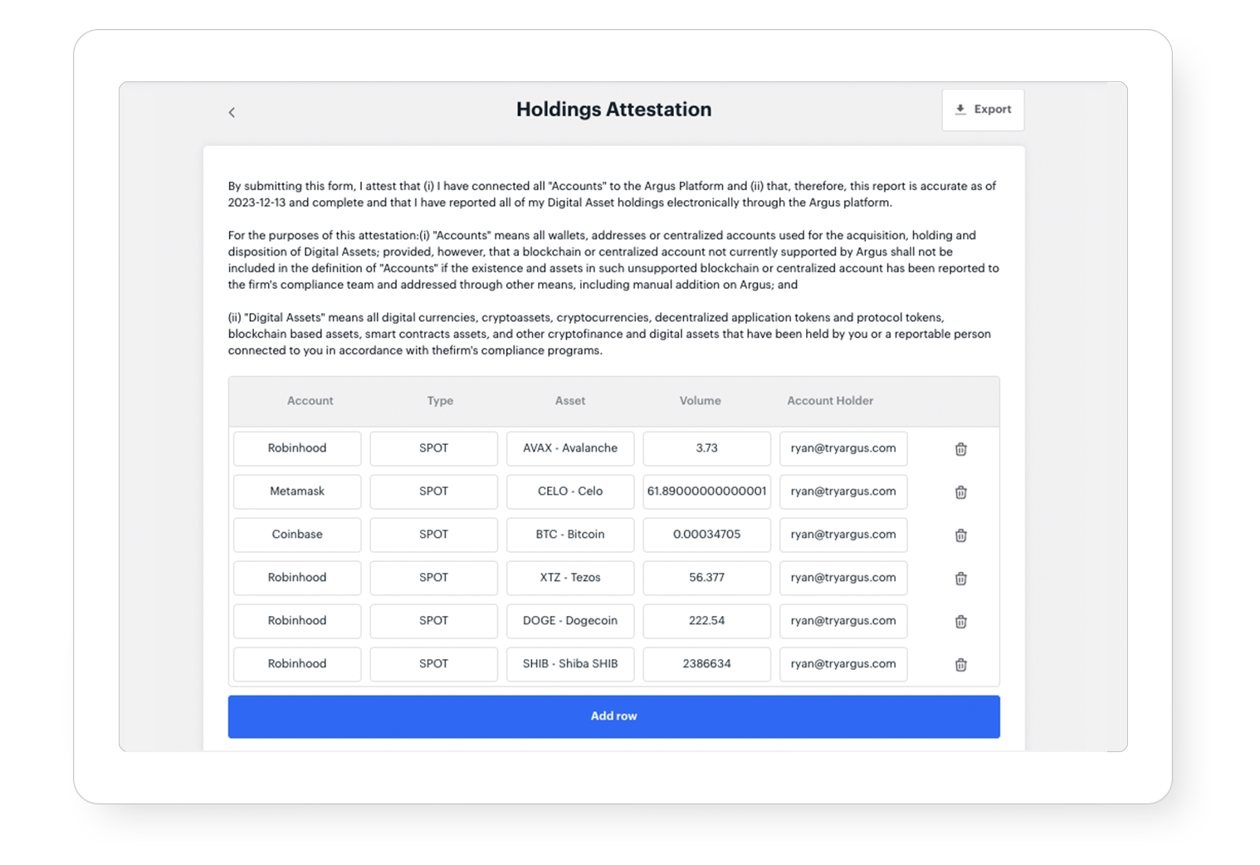Open SPOT type field in SHIB row
1260x865 pixels.
tap(433, 664)
